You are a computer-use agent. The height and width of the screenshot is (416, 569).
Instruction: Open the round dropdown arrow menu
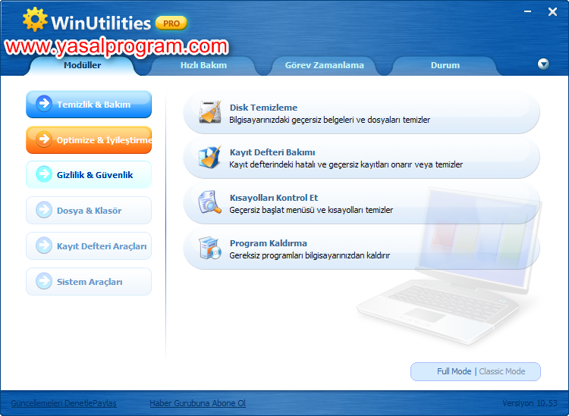point(543,64)
